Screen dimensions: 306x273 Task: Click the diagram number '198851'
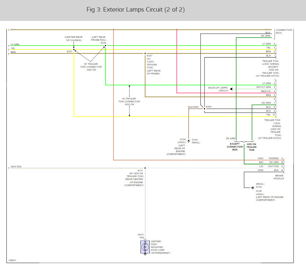tap(12, 260)
